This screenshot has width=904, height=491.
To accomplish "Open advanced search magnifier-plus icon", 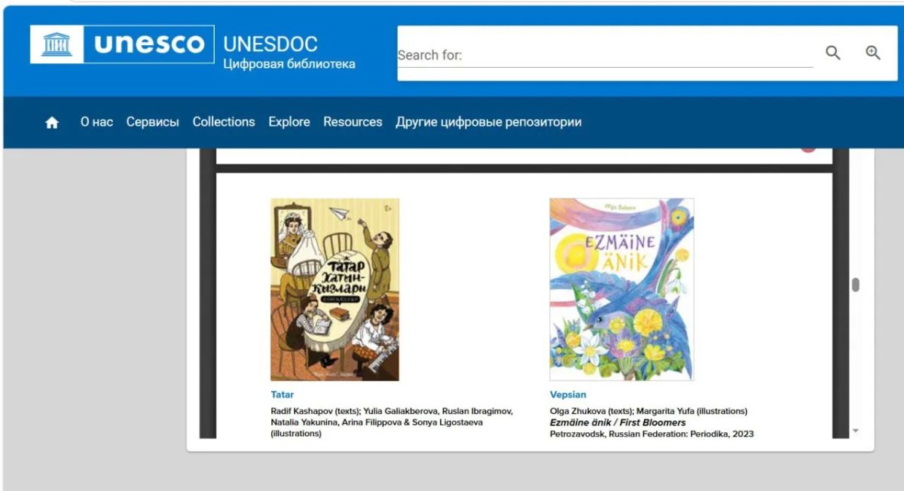I will click(x=873, y=53).
